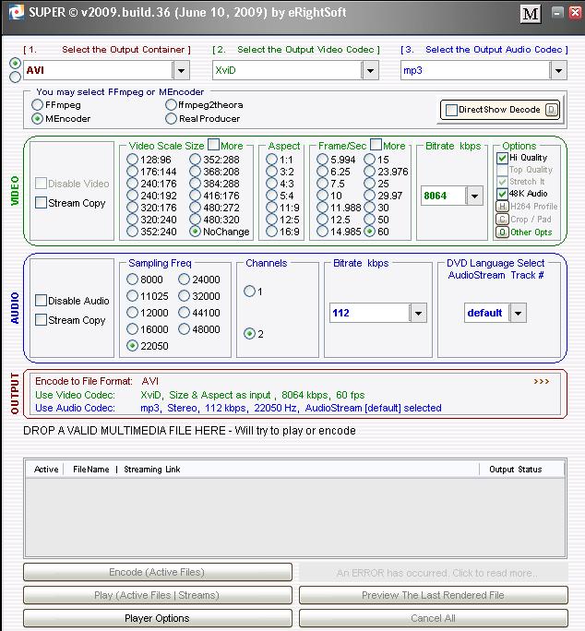
Task: Select sampling frequency 22050
Action: tap(132, 346)
